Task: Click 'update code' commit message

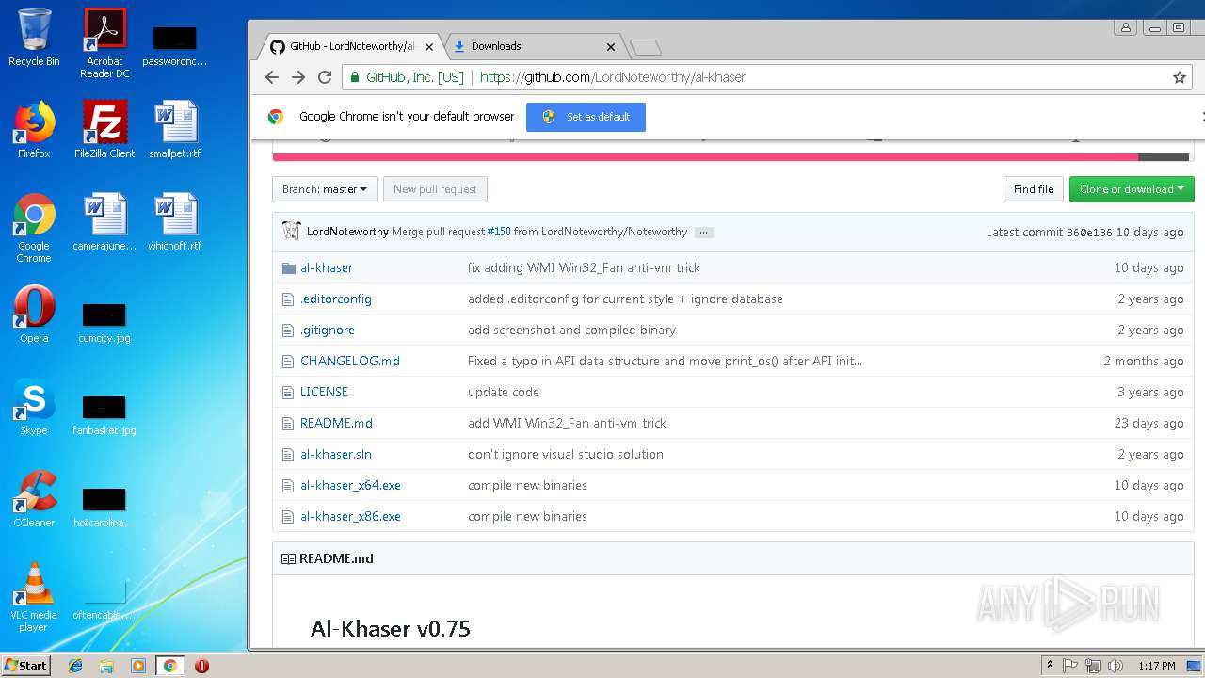Action: [x=504, y=392]
